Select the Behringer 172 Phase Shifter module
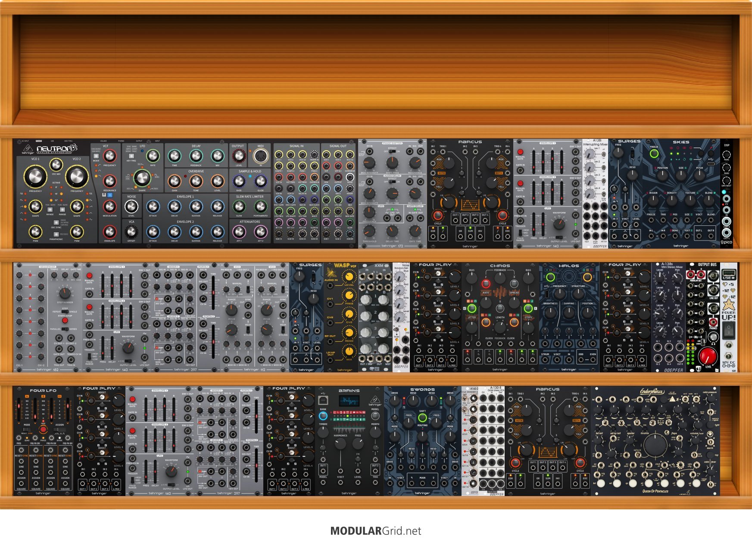 (x=392, y=194)
